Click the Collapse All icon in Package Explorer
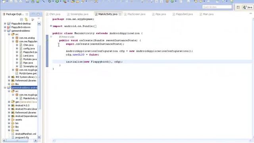This screenshot has height=143, width=254. pos(21,19)
